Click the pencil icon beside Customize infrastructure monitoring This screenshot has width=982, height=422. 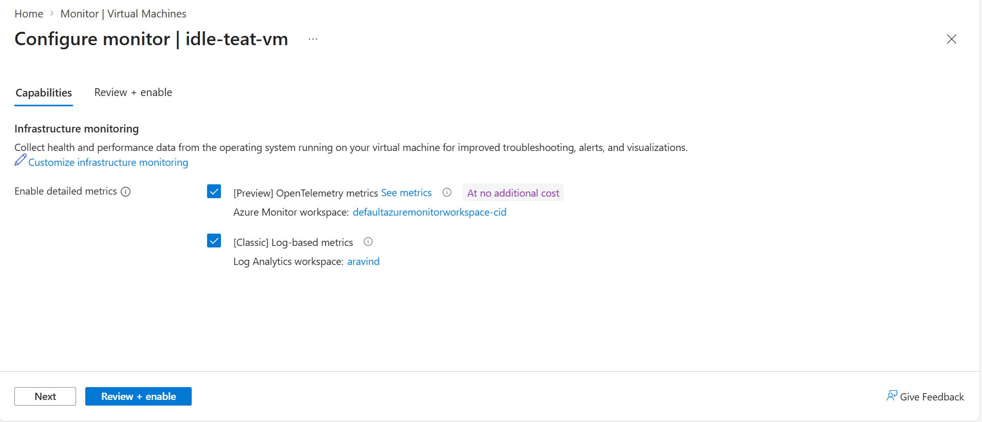coord(21,160)
